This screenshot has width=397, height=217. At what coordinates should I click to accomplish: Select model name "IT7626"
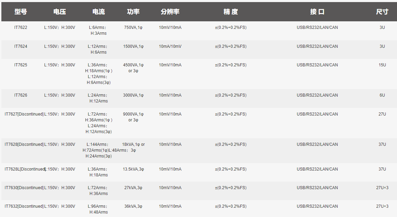[21, 95]
